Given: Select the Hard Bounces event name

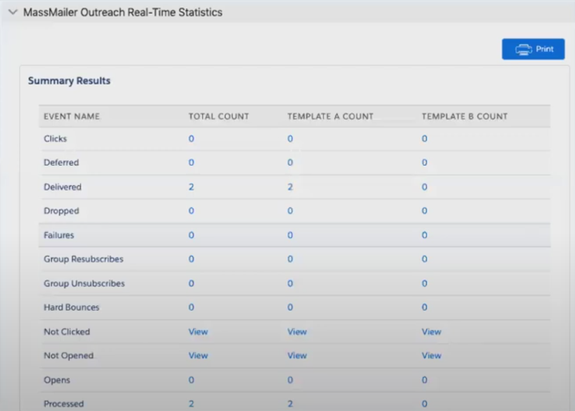Looking at the screenshot, I should tap(72, 307).
